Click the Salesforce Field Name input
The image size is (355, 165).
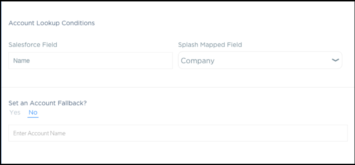coord(91,60)
